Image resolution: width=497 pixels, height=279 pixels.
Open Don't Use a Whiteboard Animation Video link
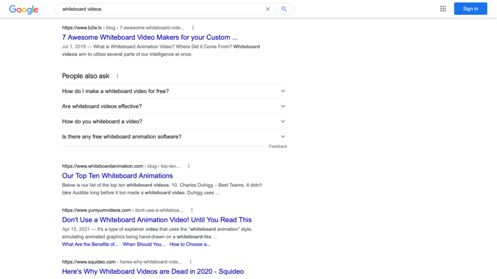click(x=157, y=219)
